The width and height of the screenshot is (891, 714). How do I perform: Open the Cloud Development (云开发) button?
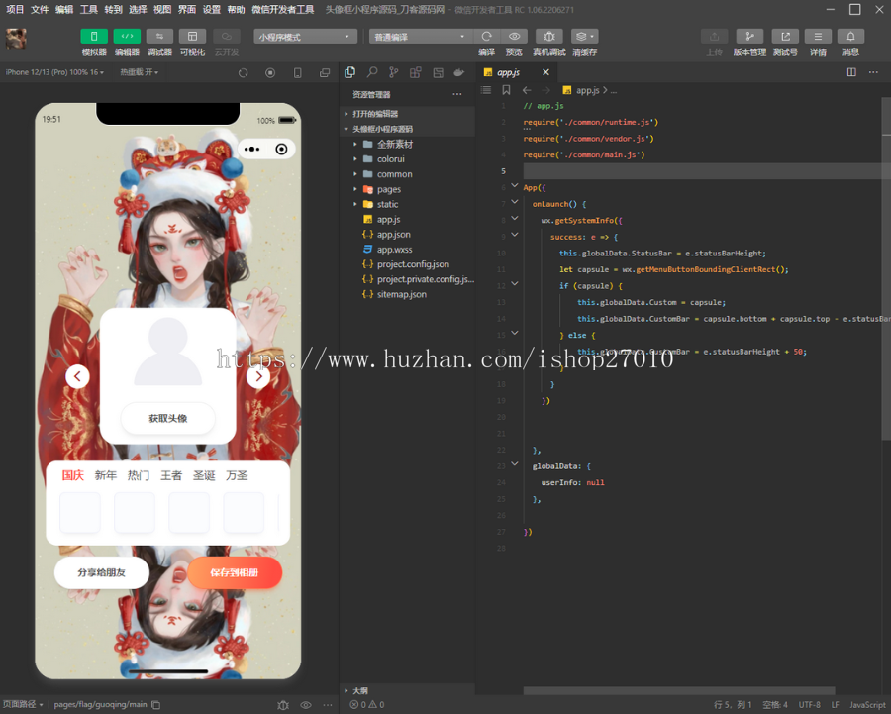[226, 37]
